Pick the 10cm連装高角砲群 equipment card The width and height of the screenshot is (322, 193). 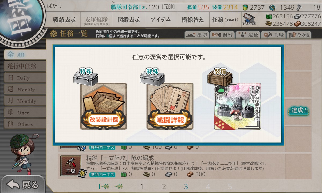(x=237, y=106)
